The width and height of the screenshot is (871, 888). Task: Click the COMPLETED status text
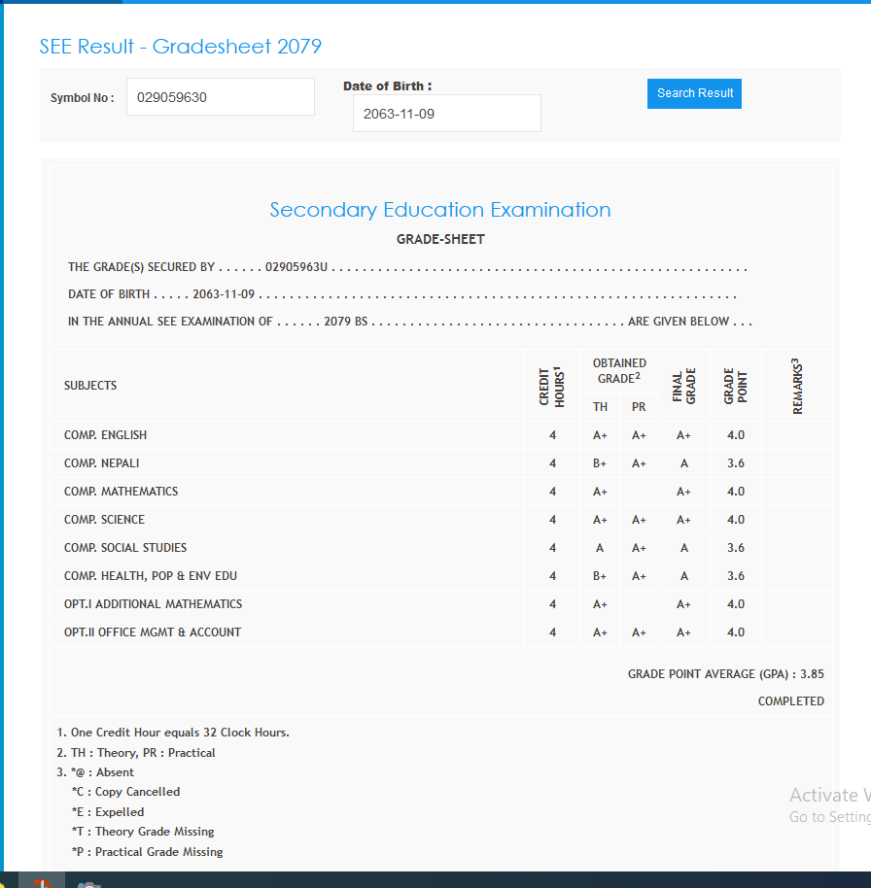(790, 701)
